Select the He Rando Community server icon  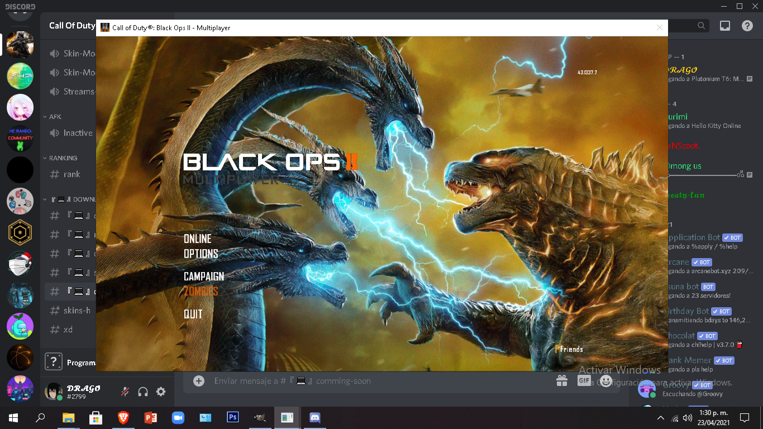click(20, 139)
